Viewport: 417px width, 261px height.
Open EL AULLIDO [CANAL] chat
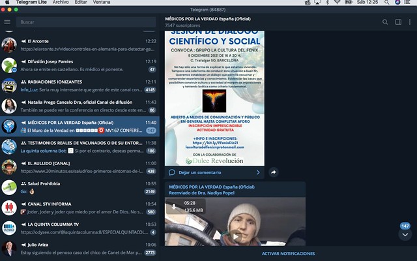[79, 167]
